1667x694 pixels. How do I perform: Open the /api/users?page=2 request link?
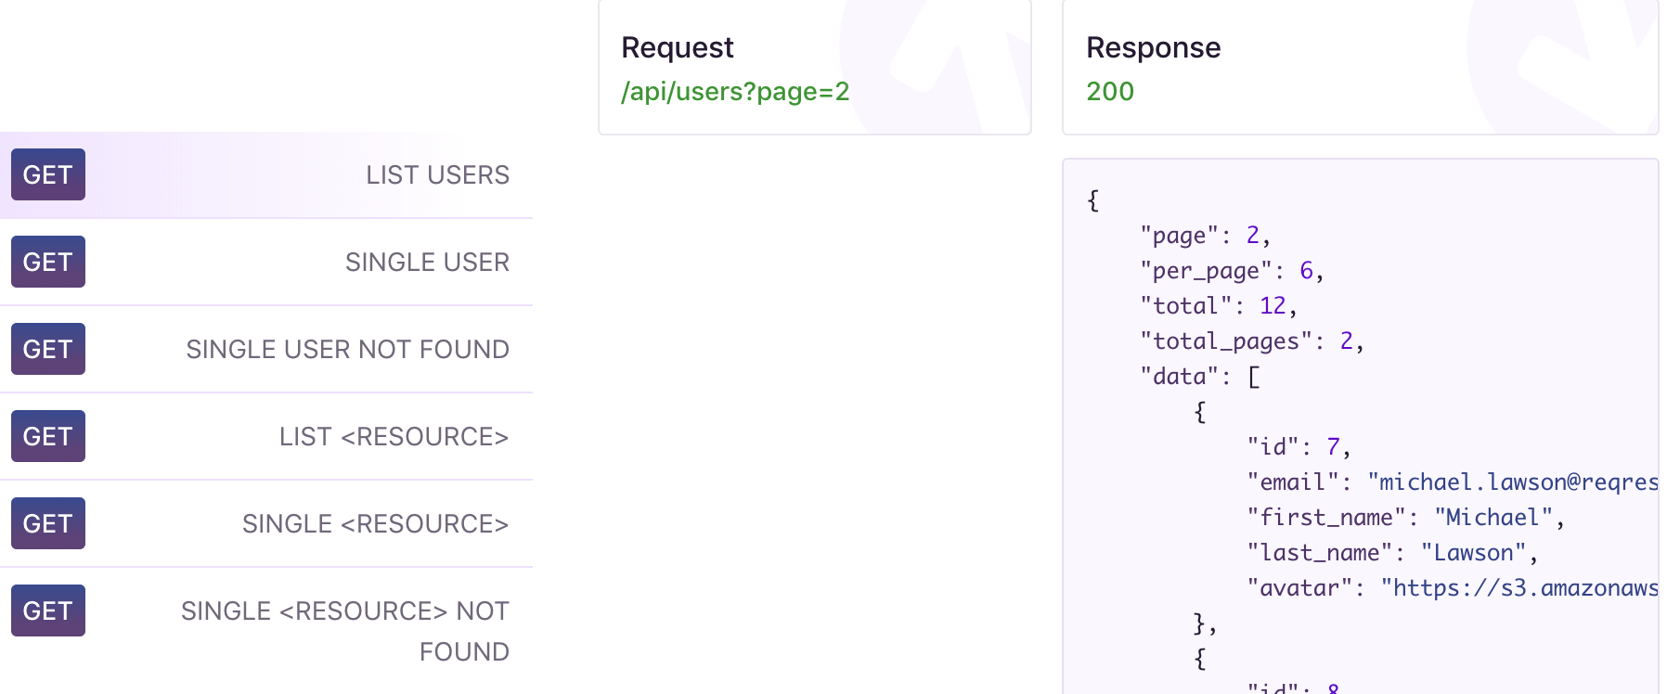coord(735,91)
